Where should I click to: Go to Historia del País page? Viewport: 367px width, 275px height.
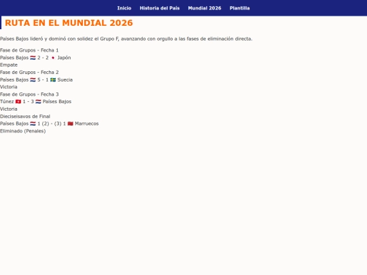[x=160, y=8]
